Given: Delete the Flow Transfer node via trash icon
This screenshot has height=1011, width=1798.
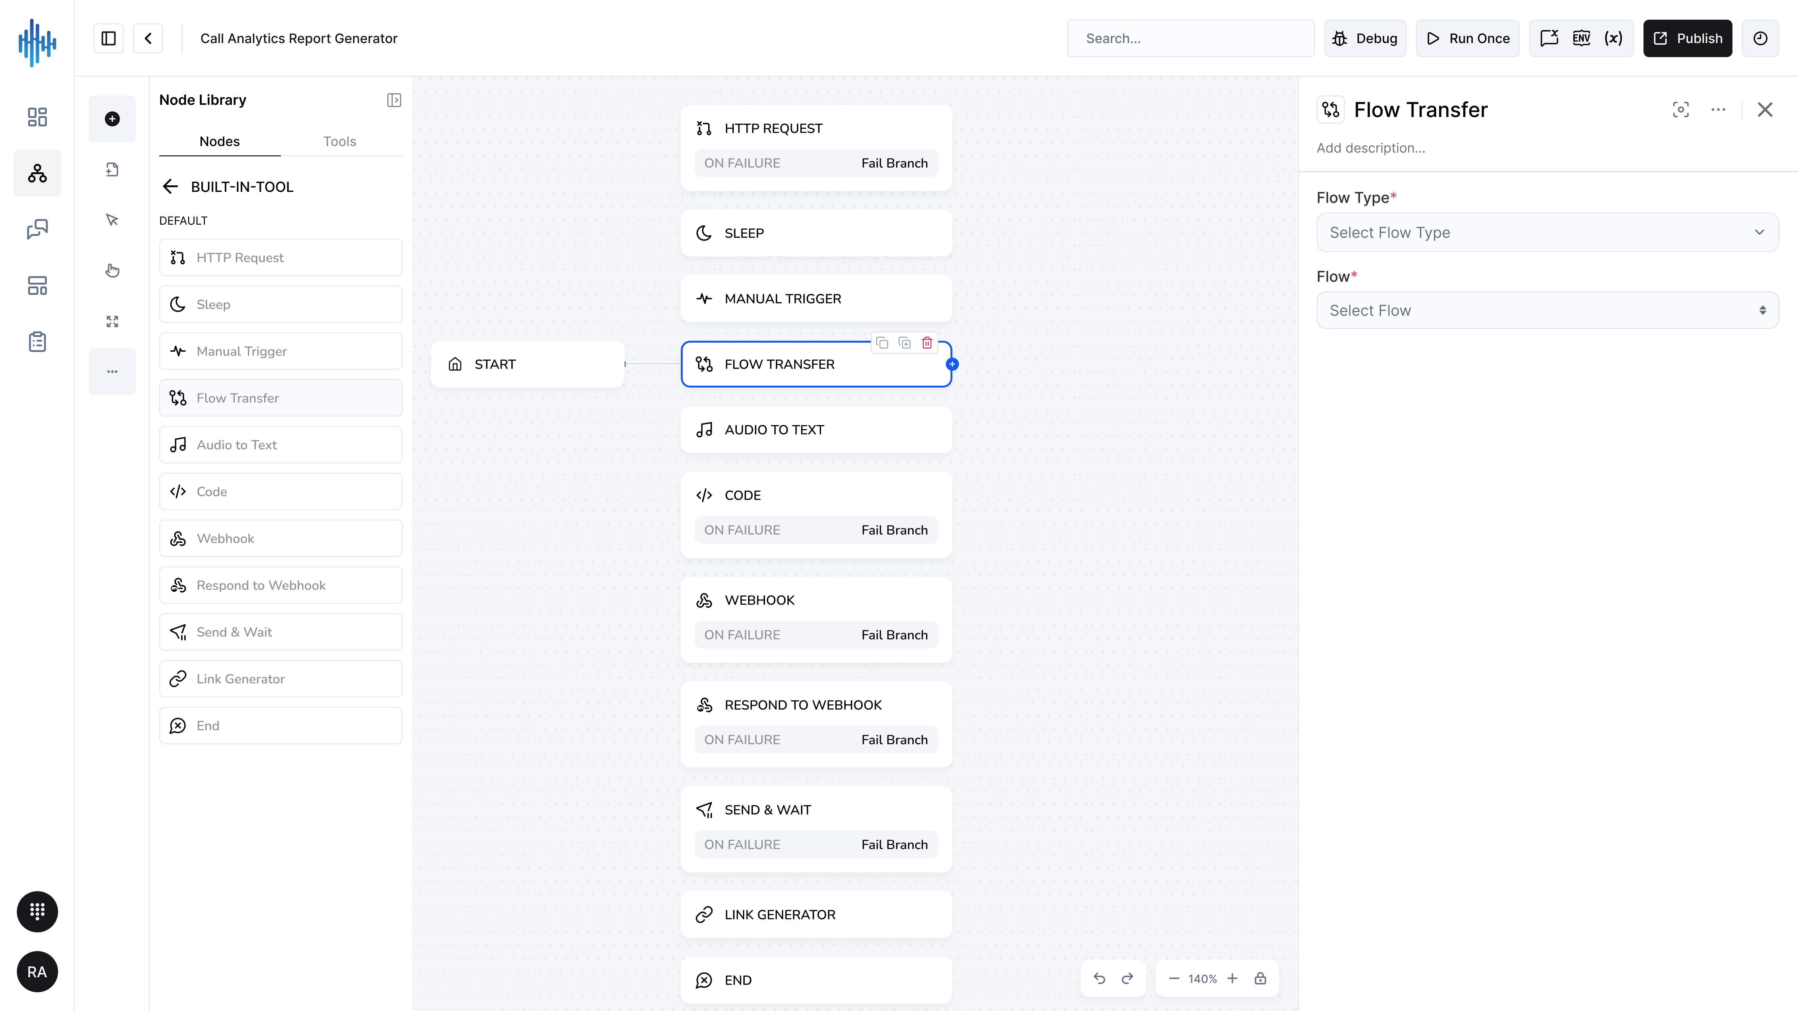Looking at the screenshot, I should (927, 343).
